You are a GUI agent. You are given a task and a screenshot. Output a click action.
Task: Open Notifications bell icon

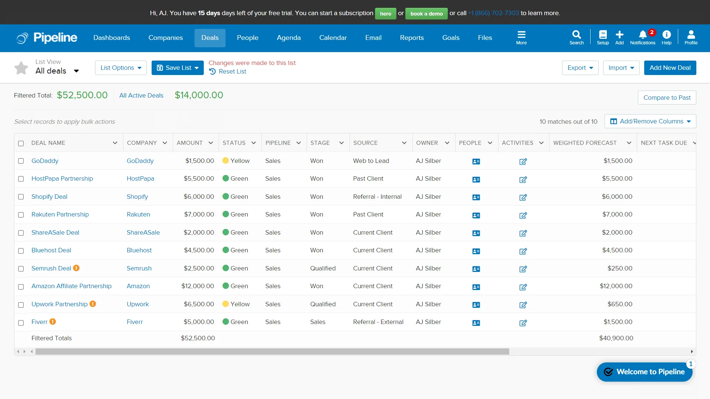[x=643, y=37]
